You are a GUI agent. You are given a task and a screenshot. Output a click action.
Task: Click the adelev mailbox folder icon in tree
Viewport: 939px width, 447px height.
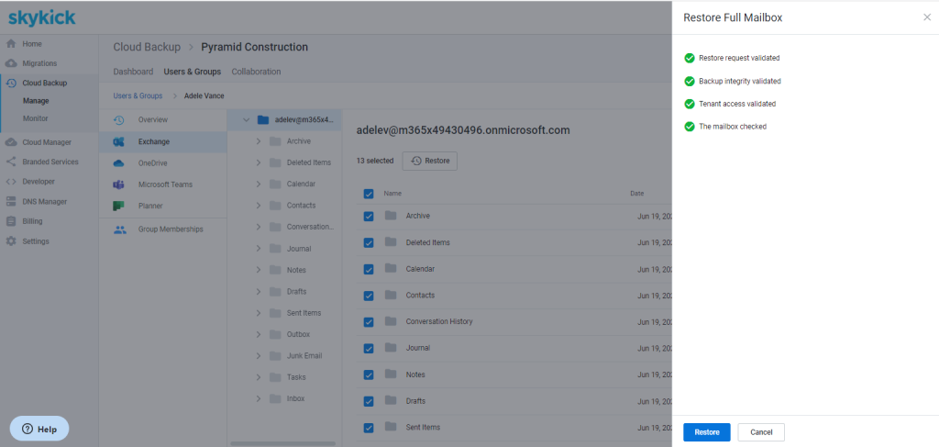(262, 120)
